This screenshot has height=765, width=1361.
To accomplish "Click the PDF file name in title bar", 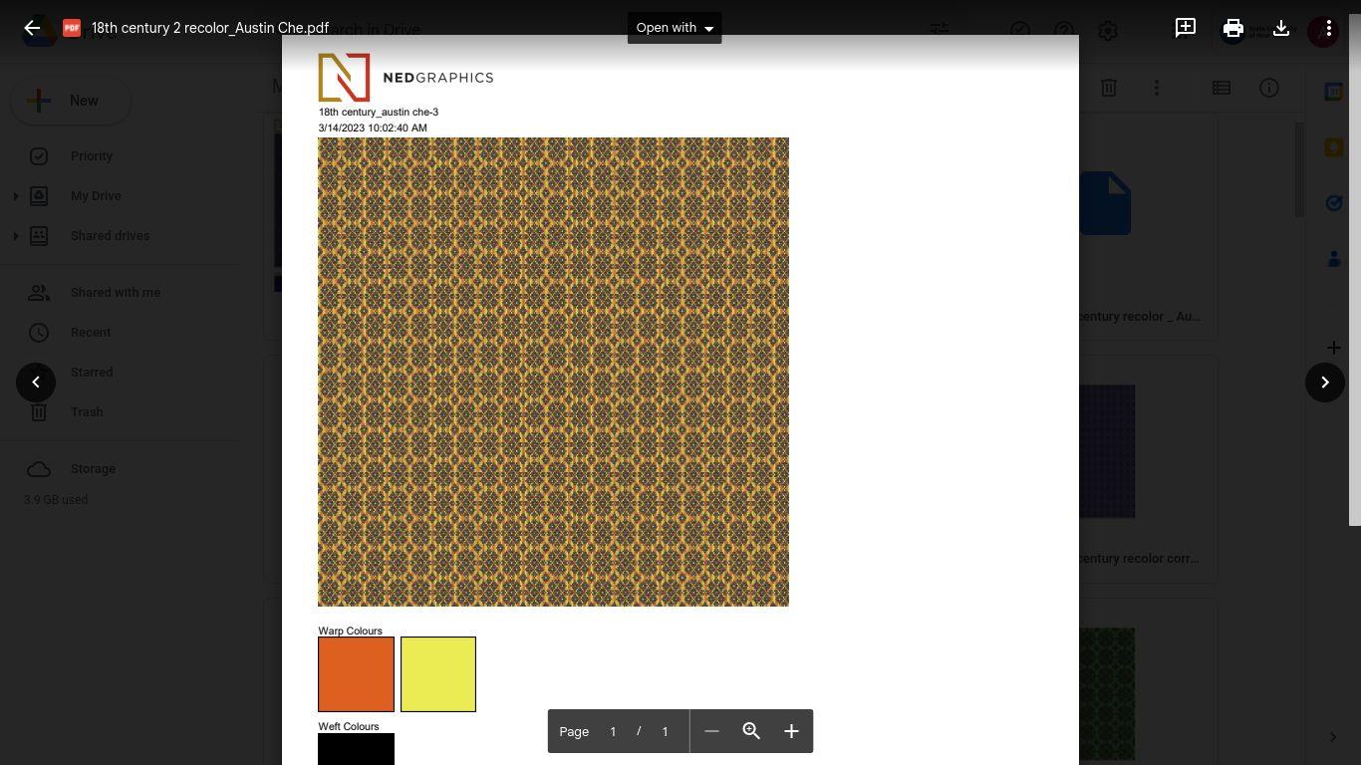I will 210,28.
